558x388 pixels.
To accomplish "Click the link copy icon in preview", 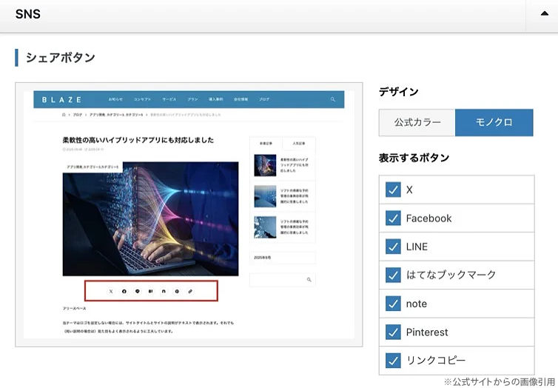I will [x=190, y=291].
